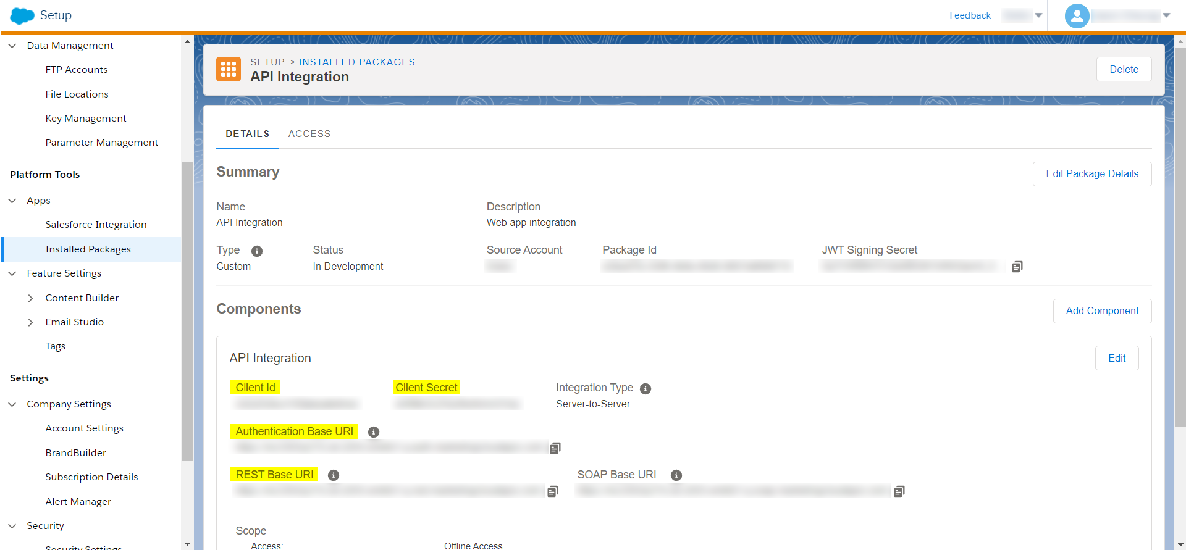Click the Components section heading
This screenshot has height=550, width=1186.
259,309
